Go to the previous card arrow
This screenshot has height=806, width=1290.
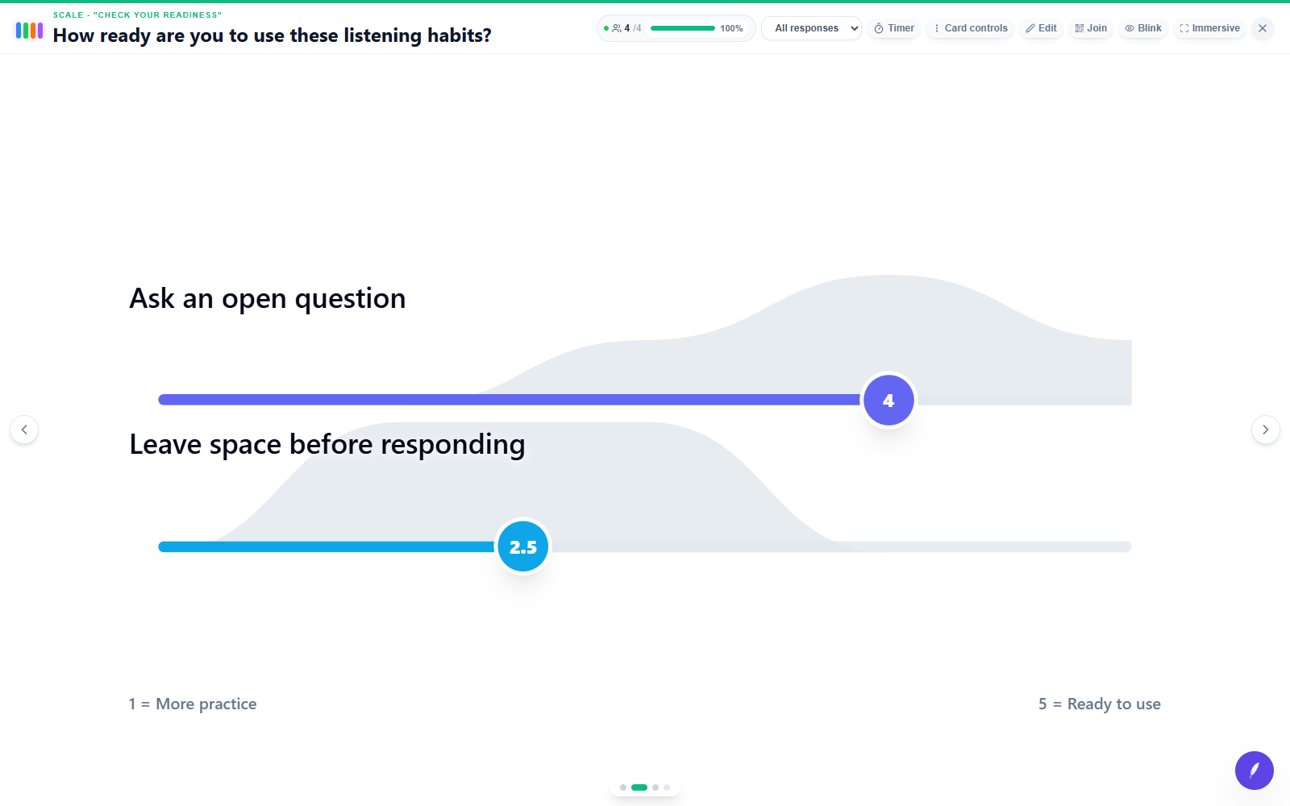tap(24, 430)
